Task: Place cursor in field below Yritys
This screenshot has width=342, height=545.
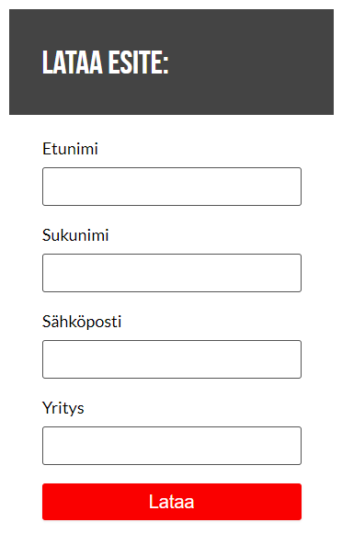Action: pos(172,446)
